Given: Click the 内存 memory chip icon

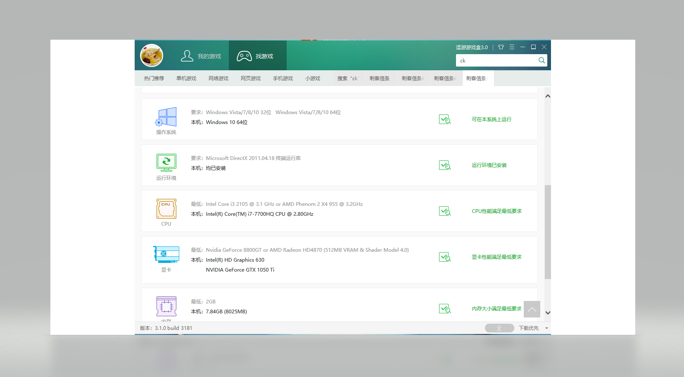Looking at the screenshot, I should coord(166,306).
